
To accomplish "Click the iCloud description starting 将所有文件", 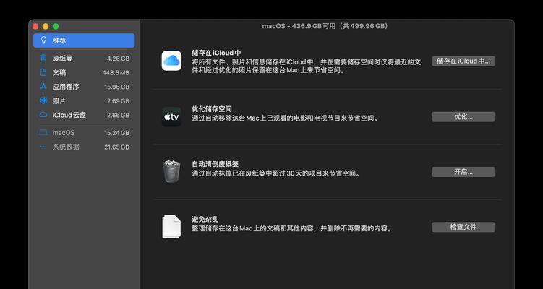I will 306,66.
